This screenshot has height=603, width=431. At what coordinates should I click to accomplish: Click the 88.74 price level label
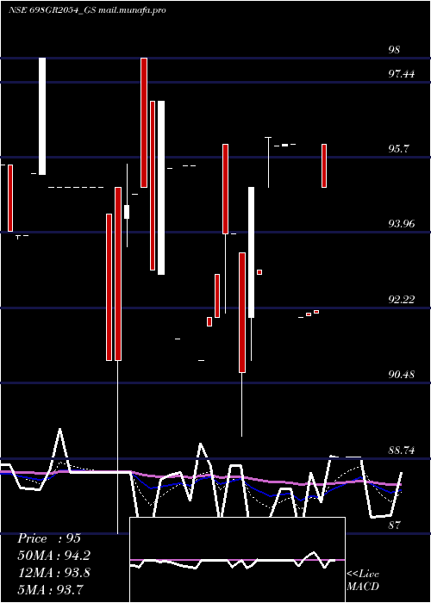[402, 451]
